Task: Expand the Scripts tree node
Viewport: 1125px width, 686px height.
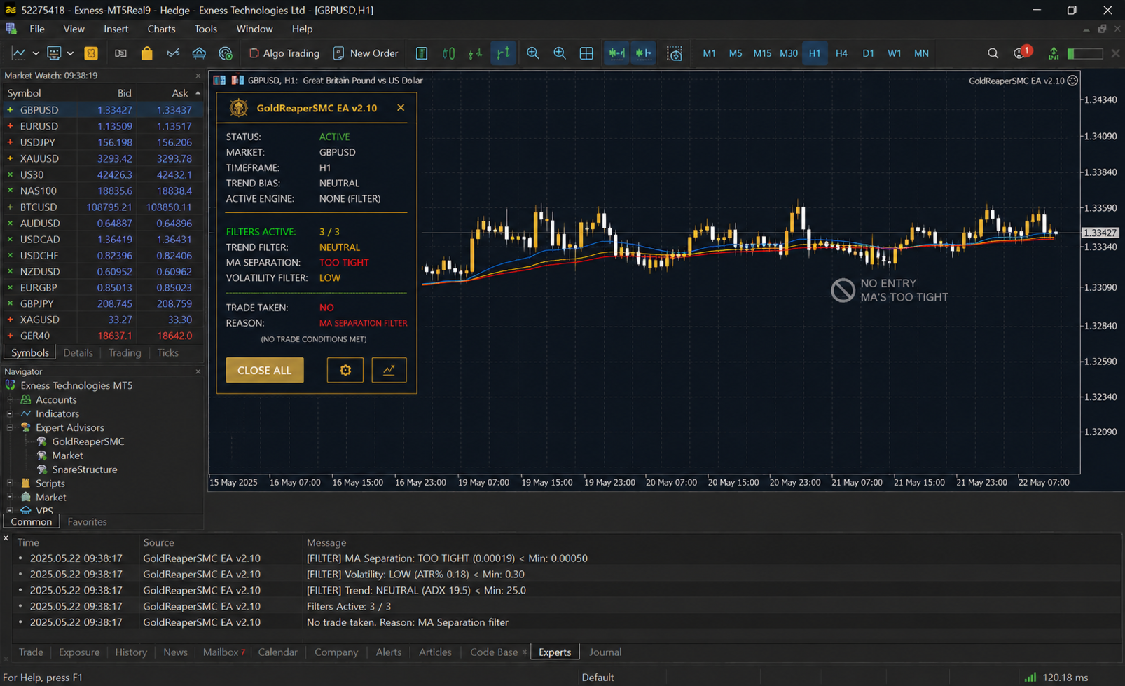Action: click(x=10, y=483)
